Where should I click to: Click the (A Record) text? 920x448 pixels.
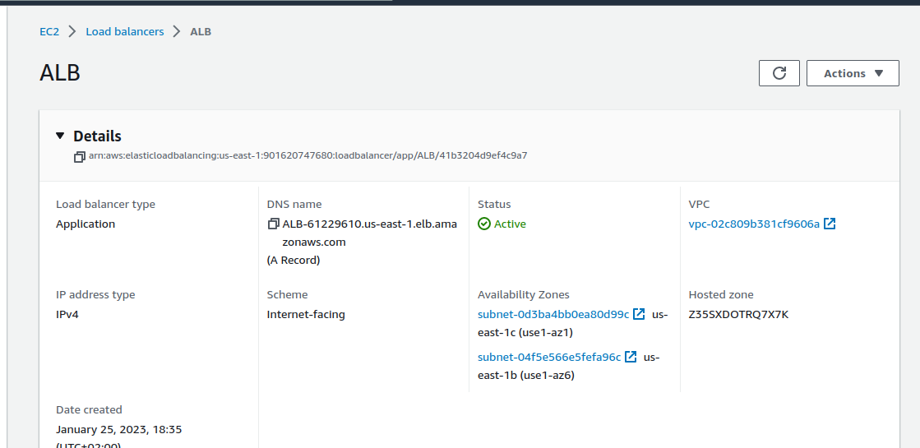click(x=294, y=261)
